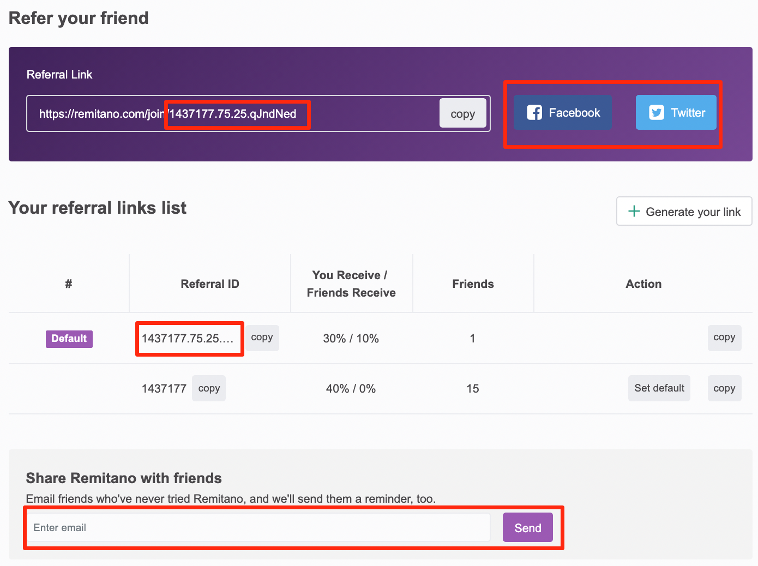
Task: Click the plus icon on Generate your link
Action: tap(634, 211)
